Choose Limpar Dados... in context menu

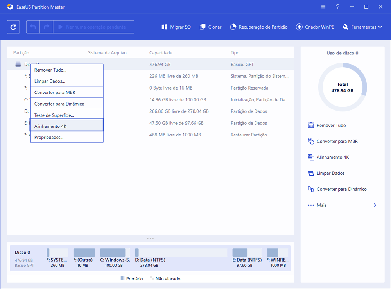(67, 81)
